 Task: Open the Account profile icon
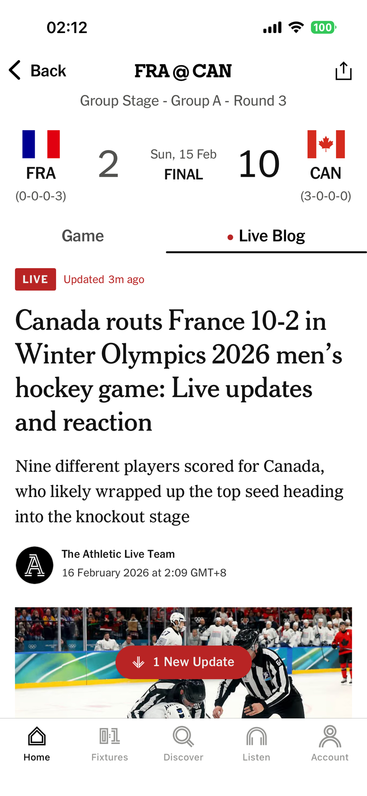click(x=330, y=736)
